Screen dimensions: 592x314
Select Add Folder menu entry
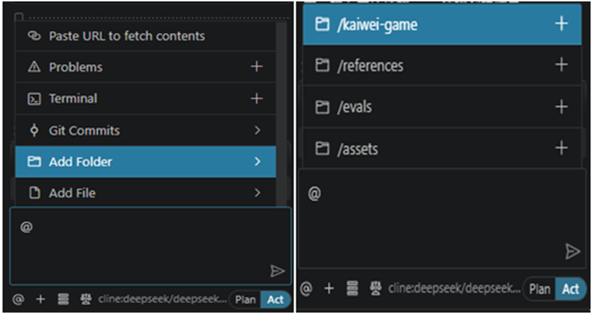click(145, 162)
